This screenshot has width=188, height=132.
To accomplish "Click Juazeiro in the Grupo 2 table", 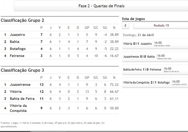I will [x=17, y=35].
